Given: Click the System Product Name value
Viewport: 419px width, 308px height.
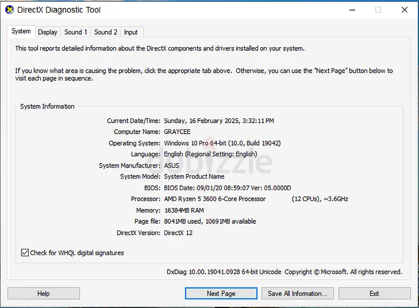Looking at the screenshot, I should coord(194,177).
